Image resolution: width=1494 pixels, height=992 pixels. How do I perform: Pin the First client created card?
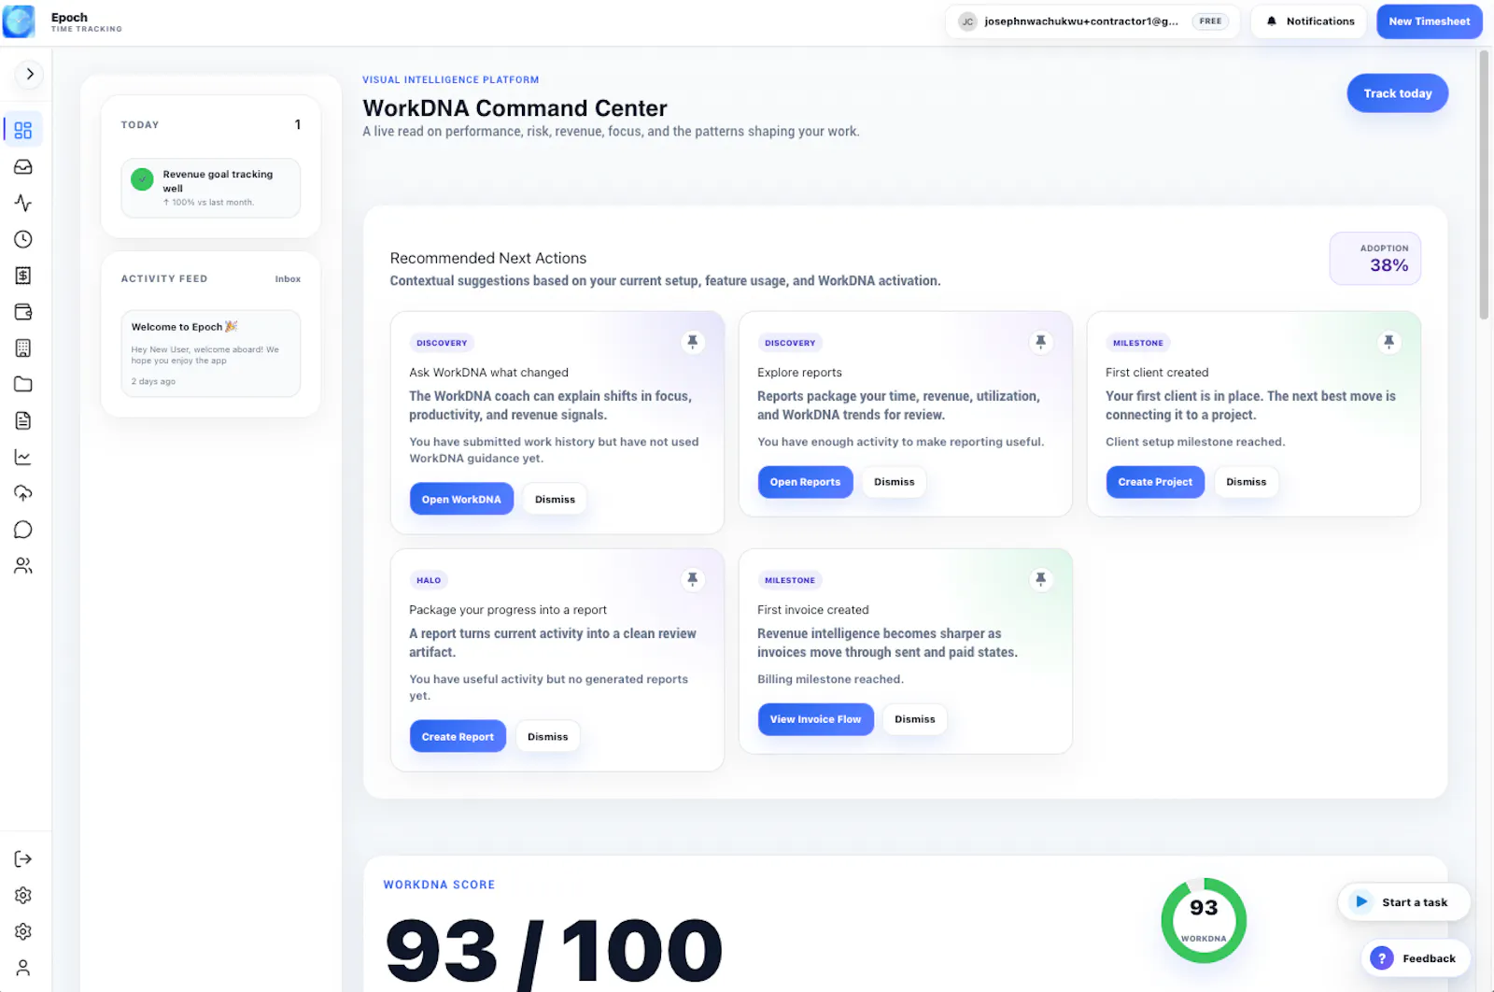(x=1389, y=342)
